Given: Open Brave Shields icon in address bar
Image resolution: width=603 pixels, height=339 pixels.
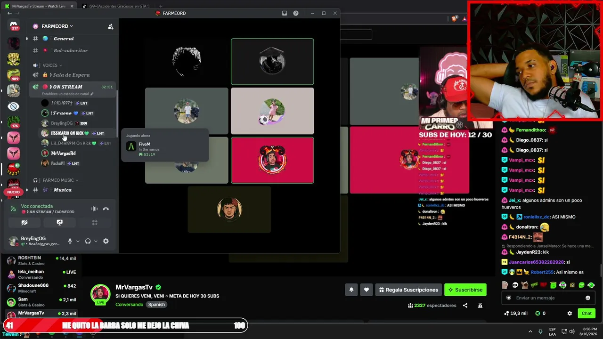Looking at the screenshot, I should tap(454, 19).
